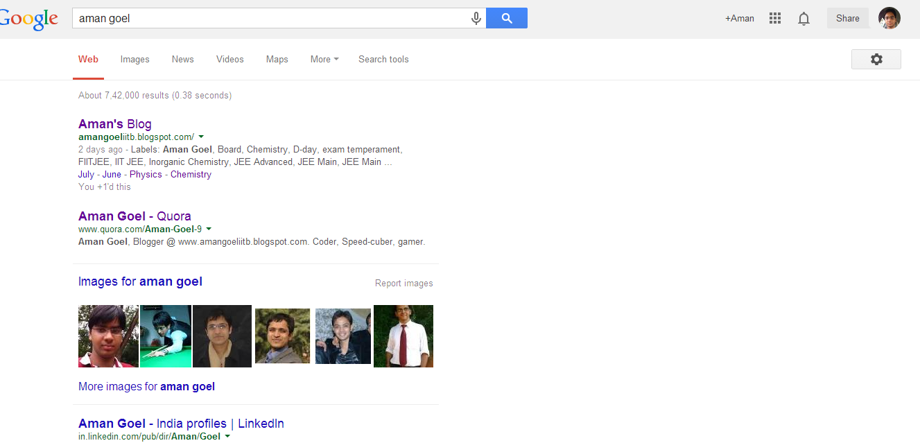
Task: Switch to the Videos tab
Action: coord(229,60)
